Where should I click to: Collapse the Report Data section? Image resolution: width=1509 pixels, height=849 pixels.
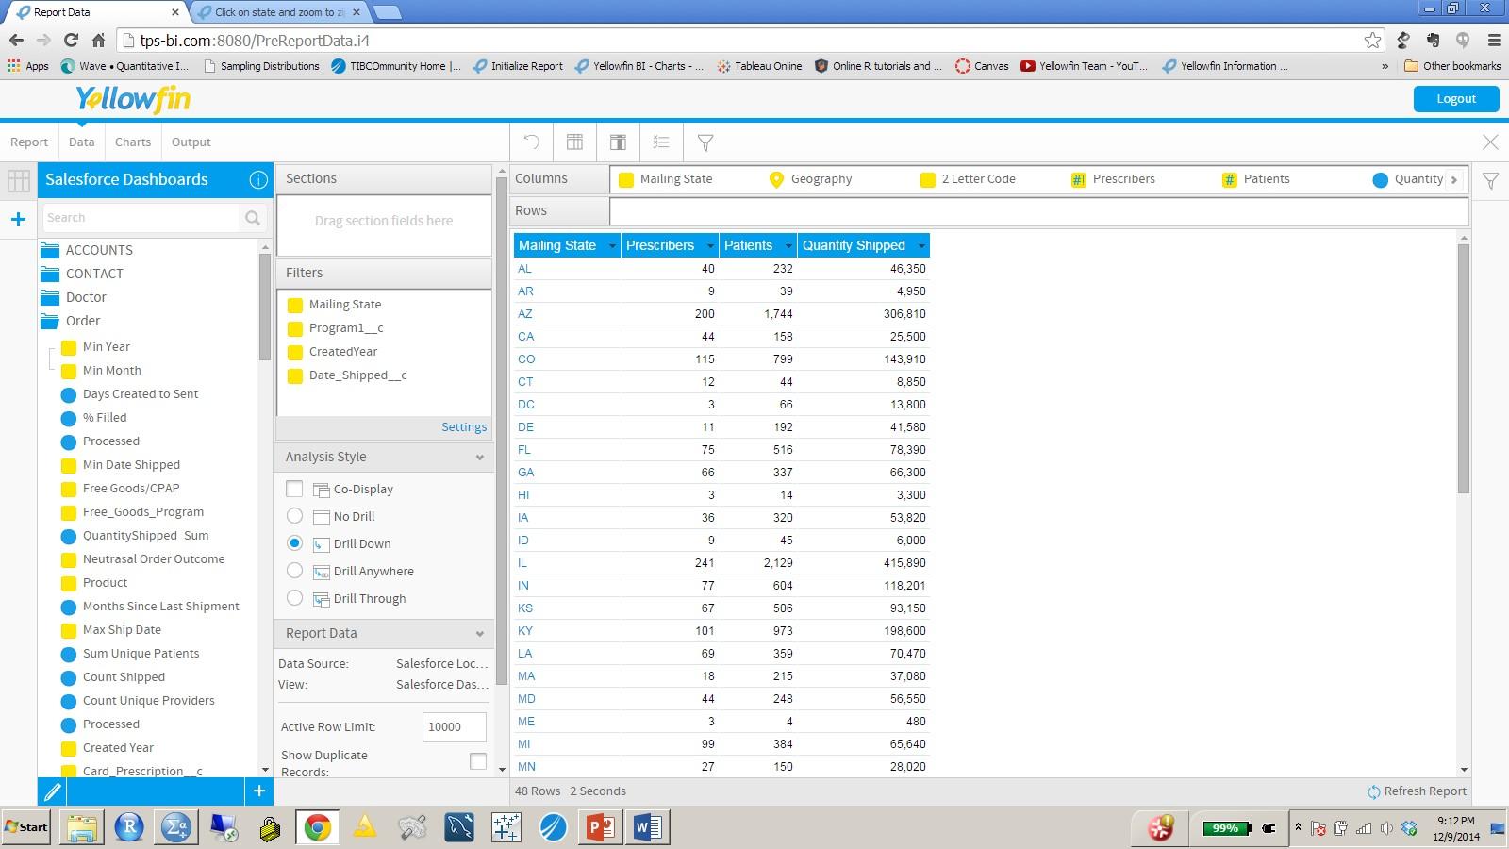(x=479, y=634)
